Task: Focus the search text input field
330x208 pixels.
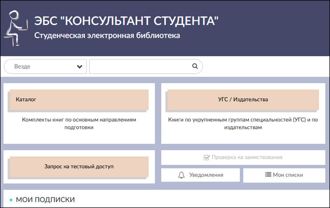Action: tap(146, 67)
